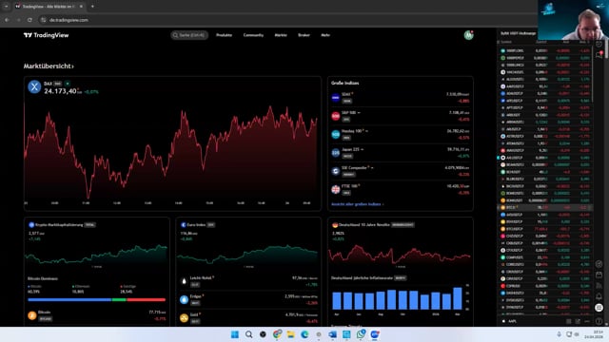The image size is (609, 342).
Task: Open File Explorer from the taskbar
Action: point(290,334)
